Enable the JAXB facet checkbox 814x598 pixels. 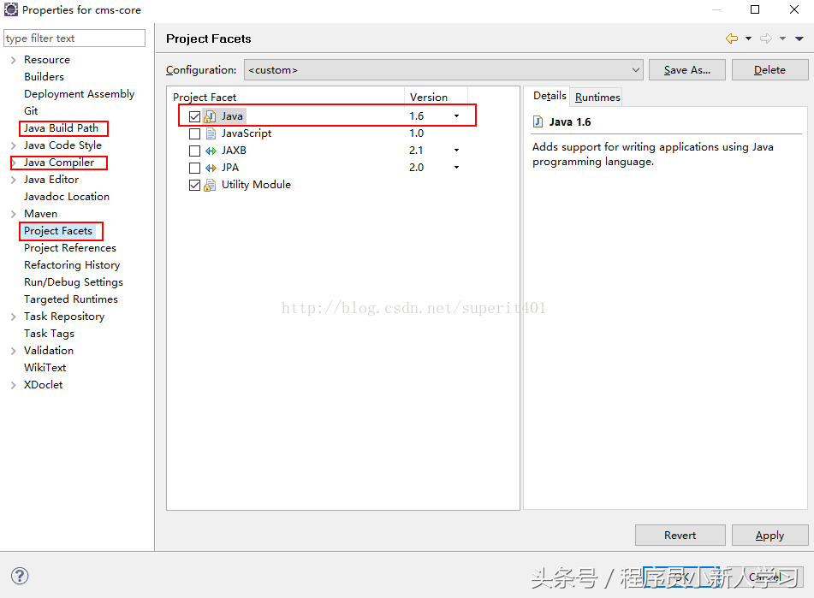click(194, 151)
